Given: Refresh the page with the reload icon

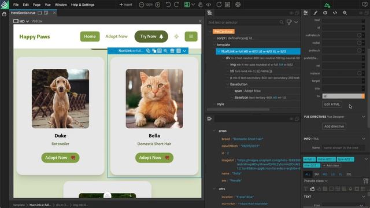Looking at the screenshot, I should [219, 5].
